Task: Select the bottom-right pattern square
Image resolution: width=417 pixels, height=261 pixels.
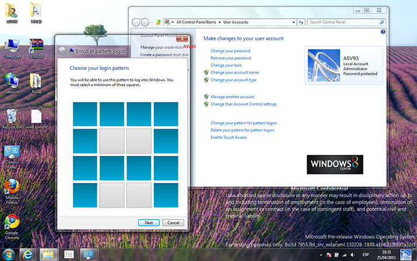Action: pyautogui.click(x=166, y=194)
